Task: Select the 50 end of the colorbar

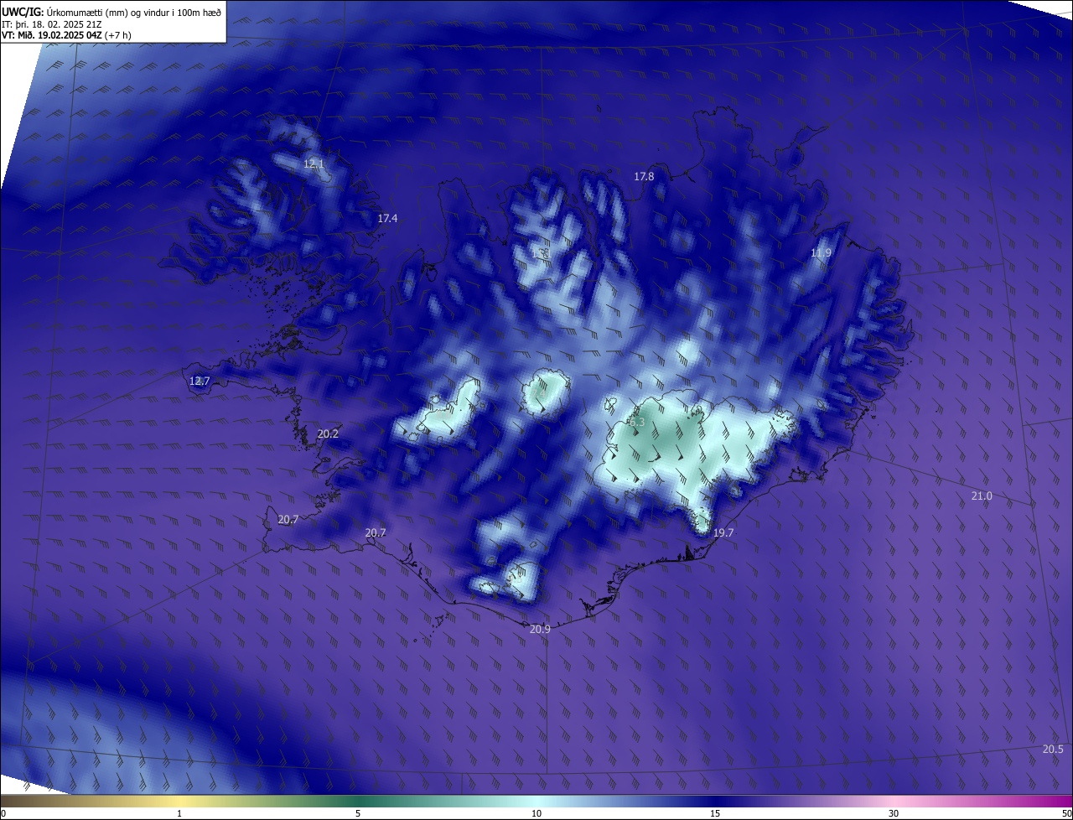Action: pos(1066,813)
